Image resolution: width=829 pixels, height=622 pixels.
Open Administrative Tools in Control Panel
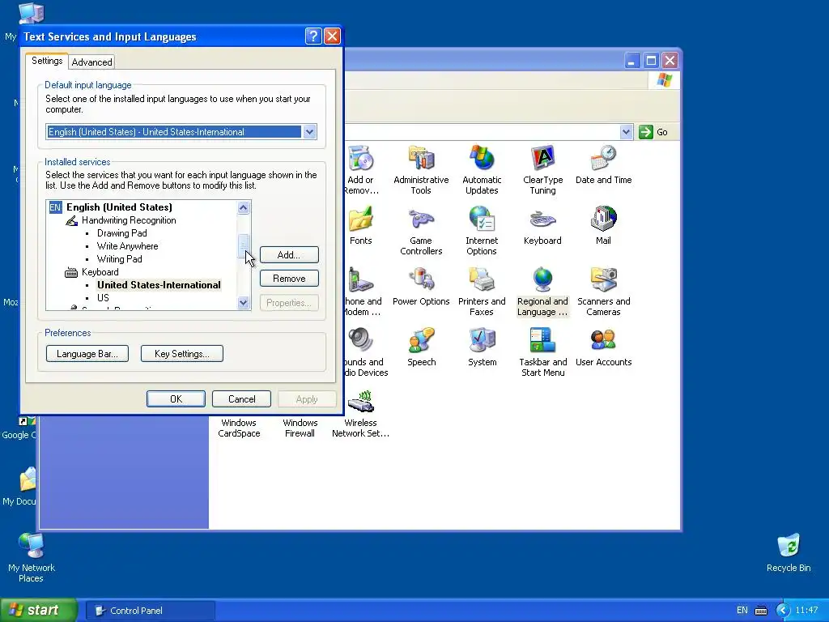(x=421, y=169)
